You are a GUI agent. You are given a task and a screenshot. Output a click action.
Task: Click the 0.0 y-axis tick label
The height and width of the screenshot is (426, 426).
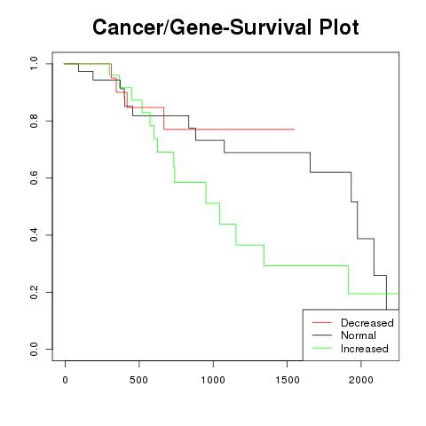click(34, 349)
